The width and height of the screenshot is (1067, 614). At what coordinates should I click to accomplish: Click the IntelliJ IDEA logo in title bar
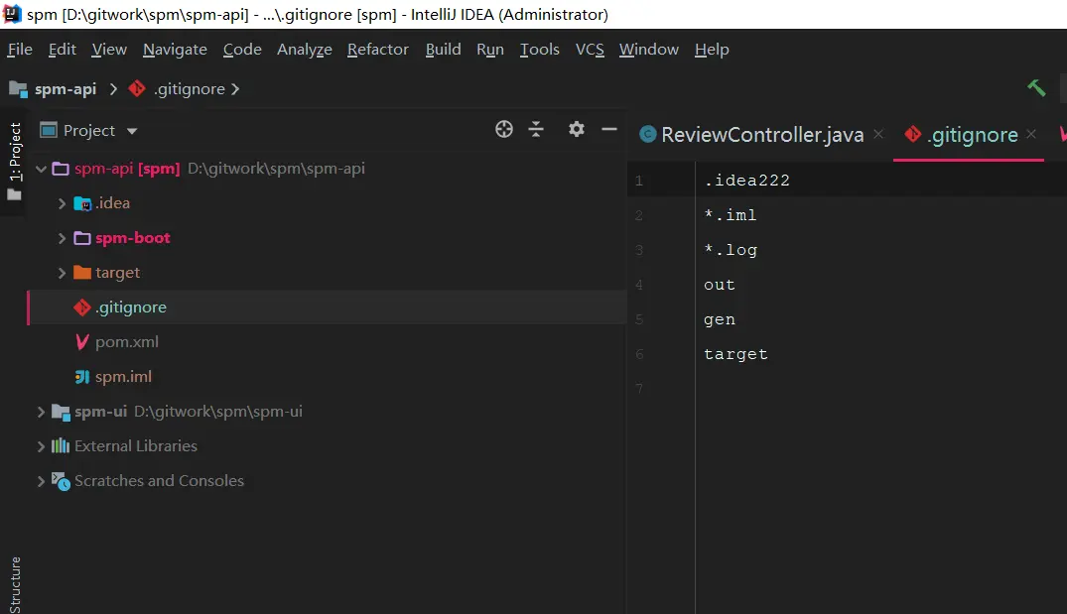(12, 13)
